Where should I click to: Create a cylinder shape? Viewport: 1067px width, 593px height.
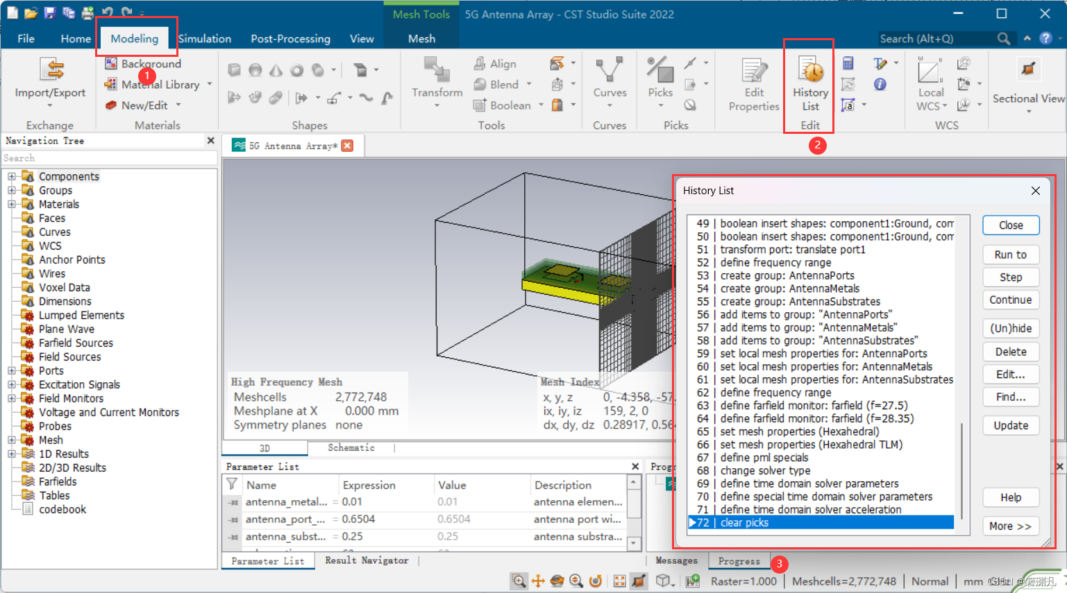[318, 70]
